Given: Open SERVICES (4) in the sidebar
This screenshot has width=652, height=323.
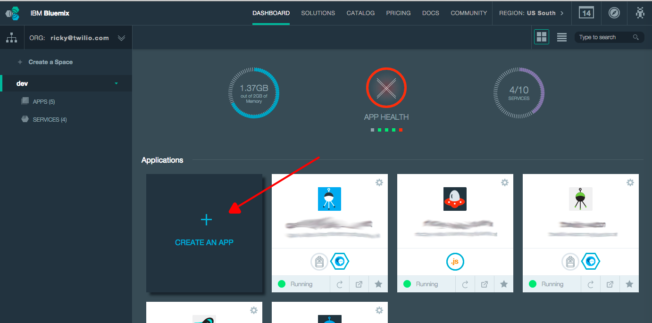Looking at the screenshot, I should tap(50, 120).
